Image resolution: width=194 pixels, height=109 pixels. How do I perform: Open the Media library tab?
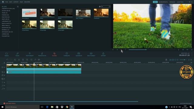(x=7, y=54)
